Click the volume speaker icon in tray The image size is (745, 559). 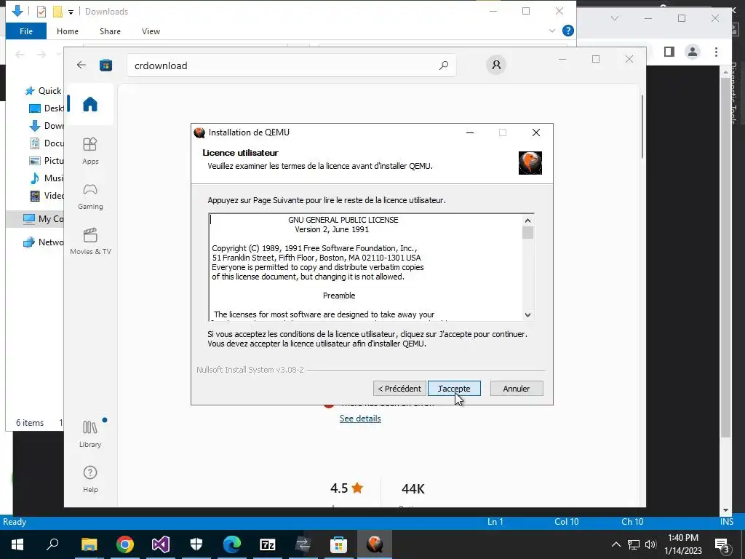pyautogui.click(x=650, y=544)
